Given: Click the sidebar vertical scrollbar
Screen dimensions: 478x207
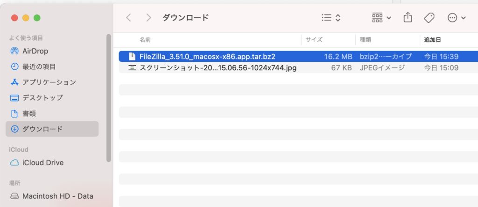Looking at the screenshot, I should pyautogui.click(x=109, y=98).
